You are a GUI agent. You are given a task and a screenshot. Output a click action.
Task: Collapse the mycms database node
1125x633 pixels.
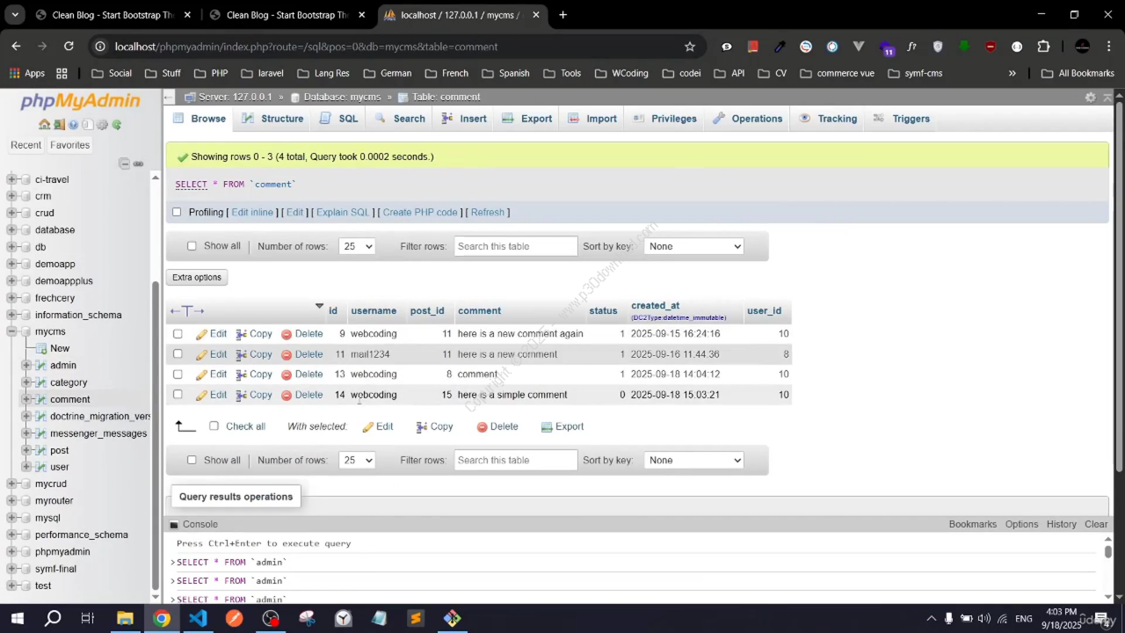(x=12, y=331)
